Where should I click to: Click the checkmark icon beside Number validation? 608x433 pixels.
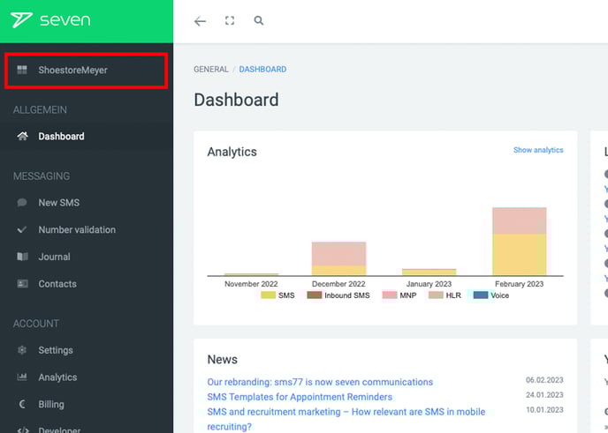pyautogui.click(x=22, y=230)
